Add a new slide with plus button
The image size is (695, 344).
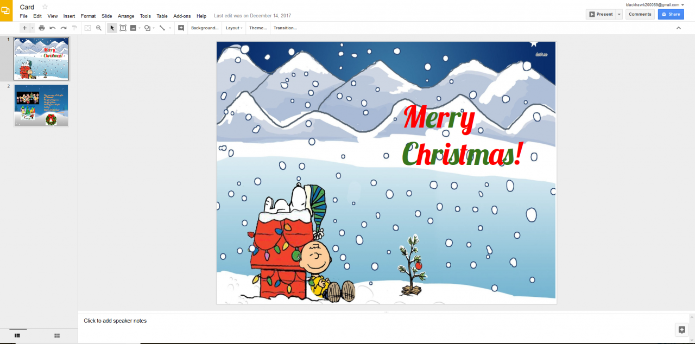tap(24, 28)
